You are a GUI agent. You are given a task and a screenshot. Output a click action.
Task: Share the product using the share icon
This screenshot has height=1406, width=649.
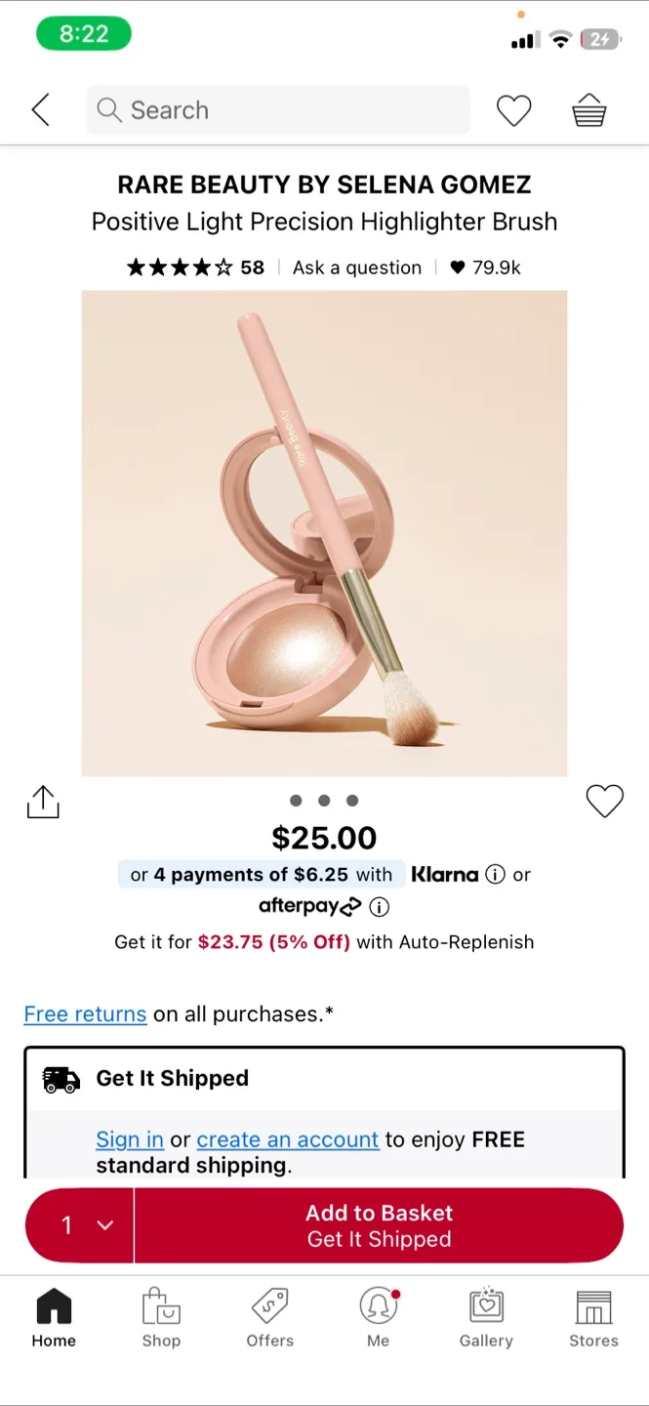coord(42,801)
